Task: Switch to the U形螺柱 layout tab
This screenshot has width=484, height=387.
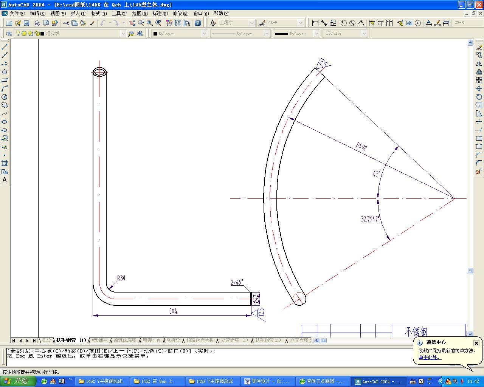Action: click(99, 340)
